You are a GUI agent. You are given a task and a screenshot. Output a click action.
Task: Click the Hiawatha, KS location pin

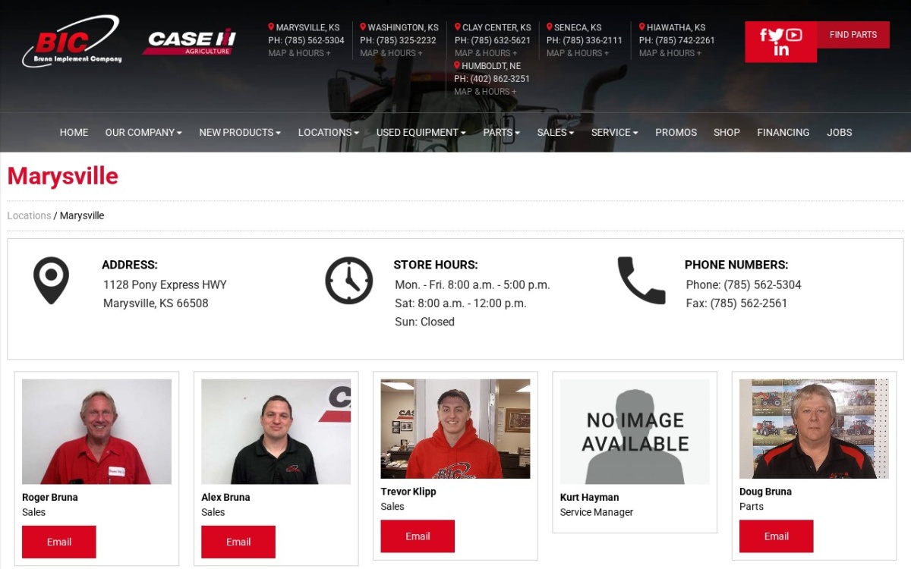(642, 27)
